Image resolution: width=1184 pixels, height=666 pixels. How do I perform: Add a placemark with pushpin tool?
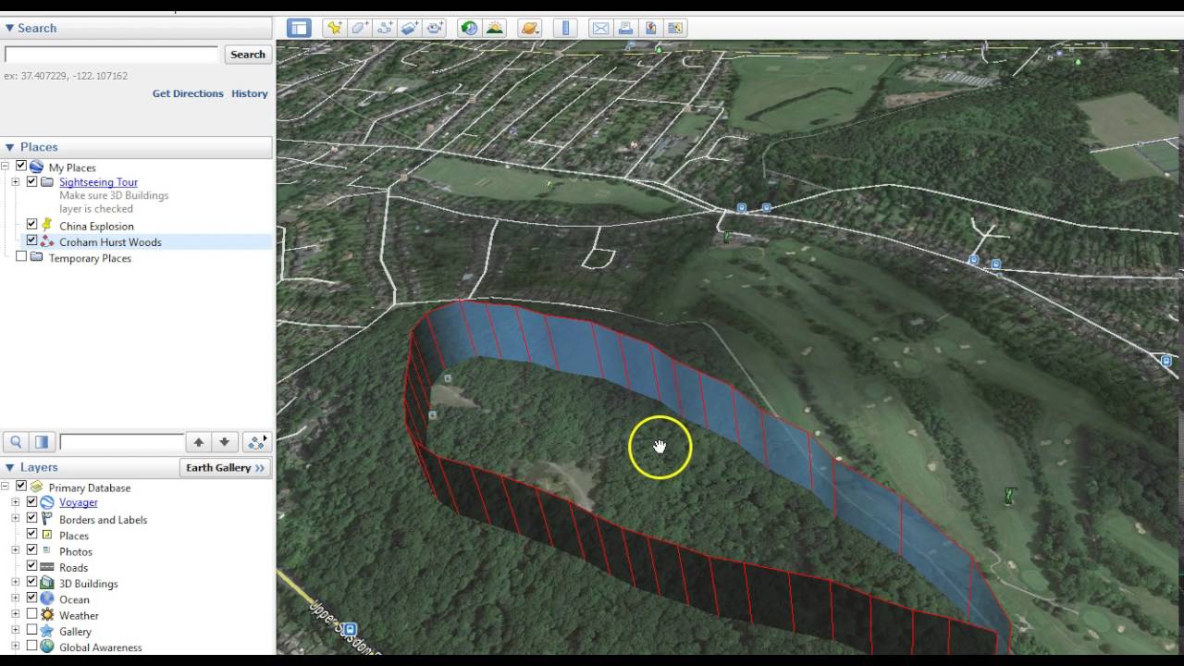[335, 28]
